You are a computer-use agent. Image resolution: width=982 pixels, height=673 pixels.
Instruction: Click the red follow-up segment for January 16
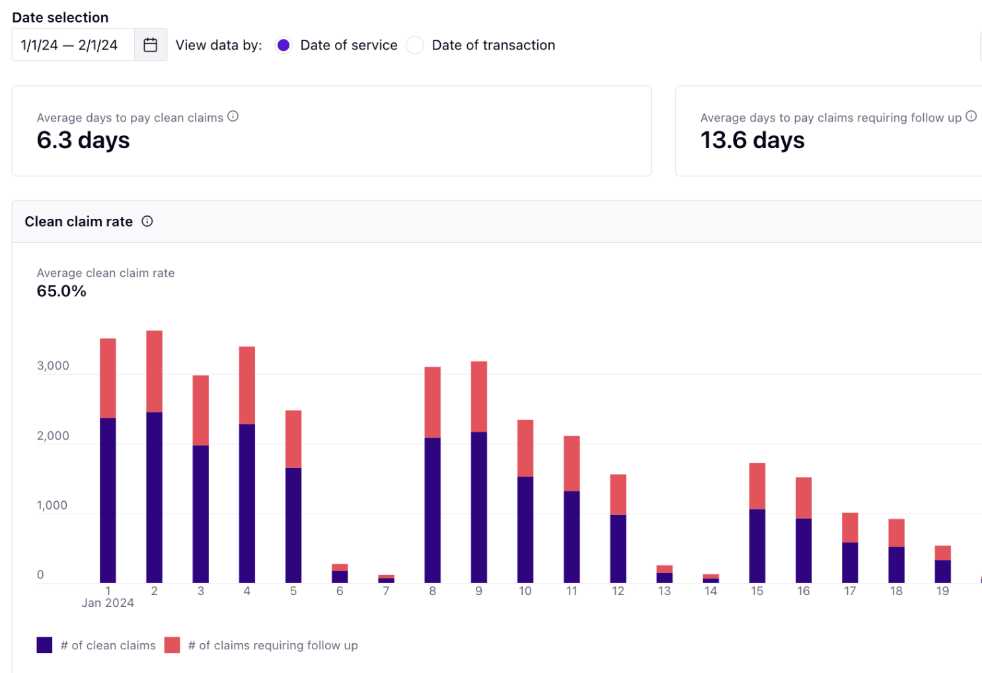tap(804, 498)
